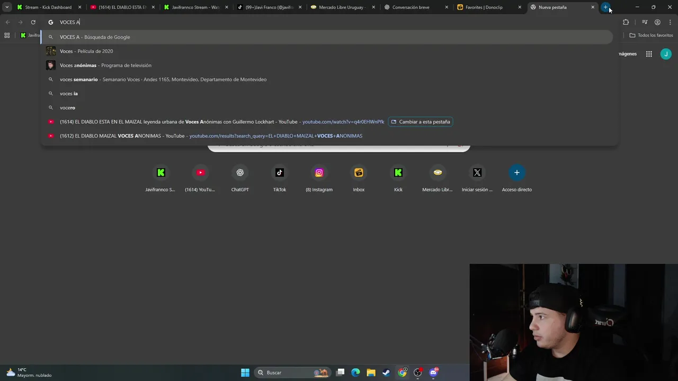Screen dimensions: 678x381
Task: Select suggestion VOCES A - Búsqueda de Google
Action: point(327,37)
